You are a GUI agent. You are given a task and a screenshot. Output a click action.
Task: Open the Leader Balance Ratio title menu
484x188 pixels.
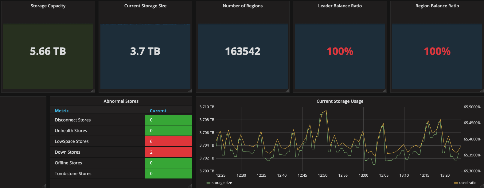[340, 6]
